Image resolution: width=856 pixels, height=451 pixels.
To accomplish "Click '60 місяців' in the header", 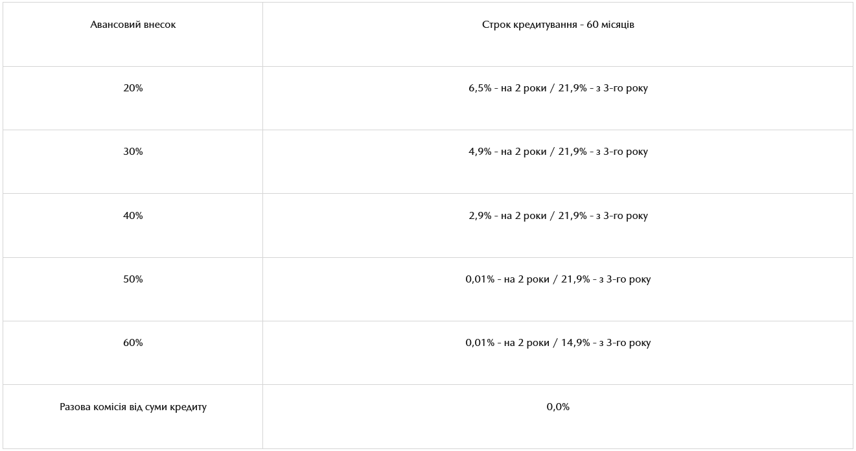I will coord(610,25).
